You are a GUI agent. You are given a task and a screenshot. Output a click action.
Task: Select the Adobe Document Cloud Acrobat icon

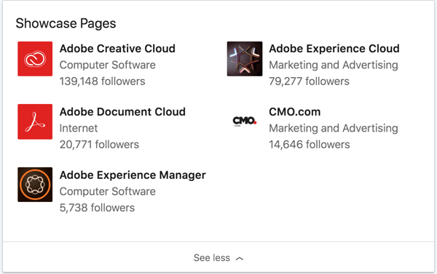coord(35,121)
